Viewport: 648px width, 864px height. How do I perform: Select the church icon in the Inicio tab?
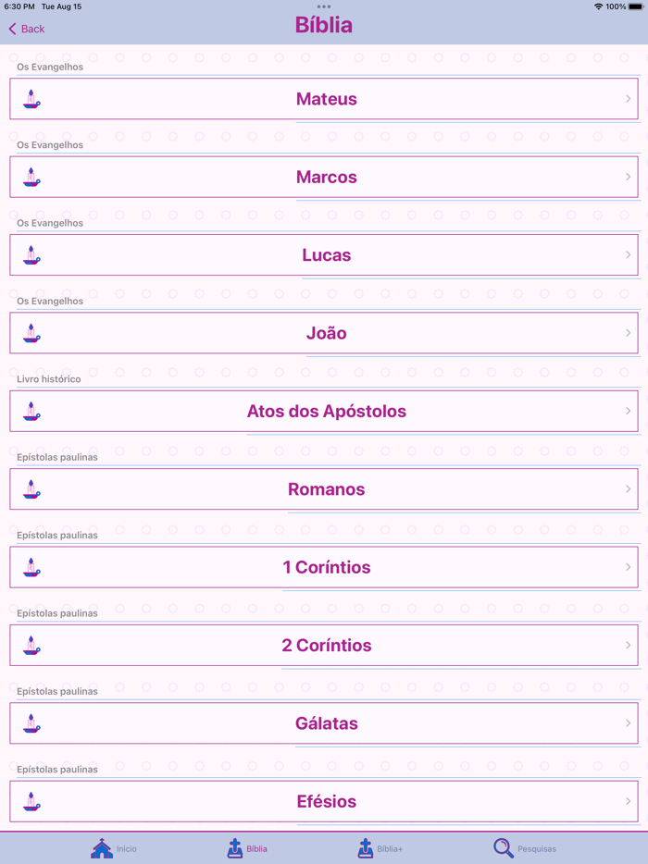[102, 846]
